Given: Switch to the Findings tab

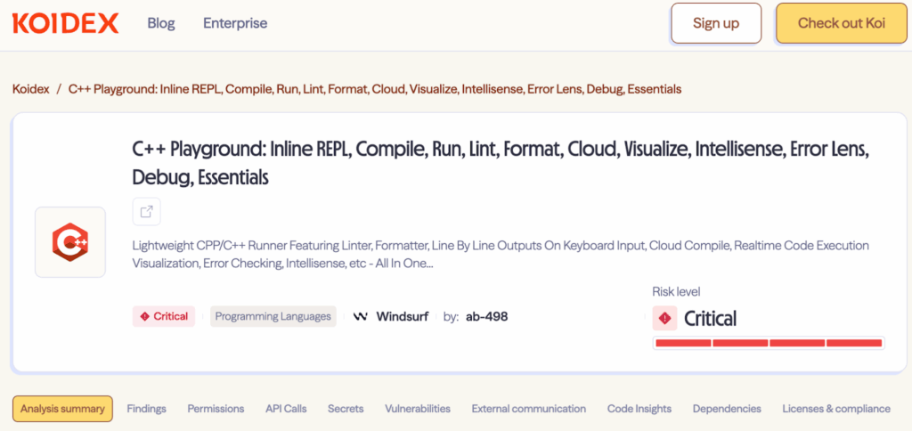Looking at the screenshot, I should [146, 409].
